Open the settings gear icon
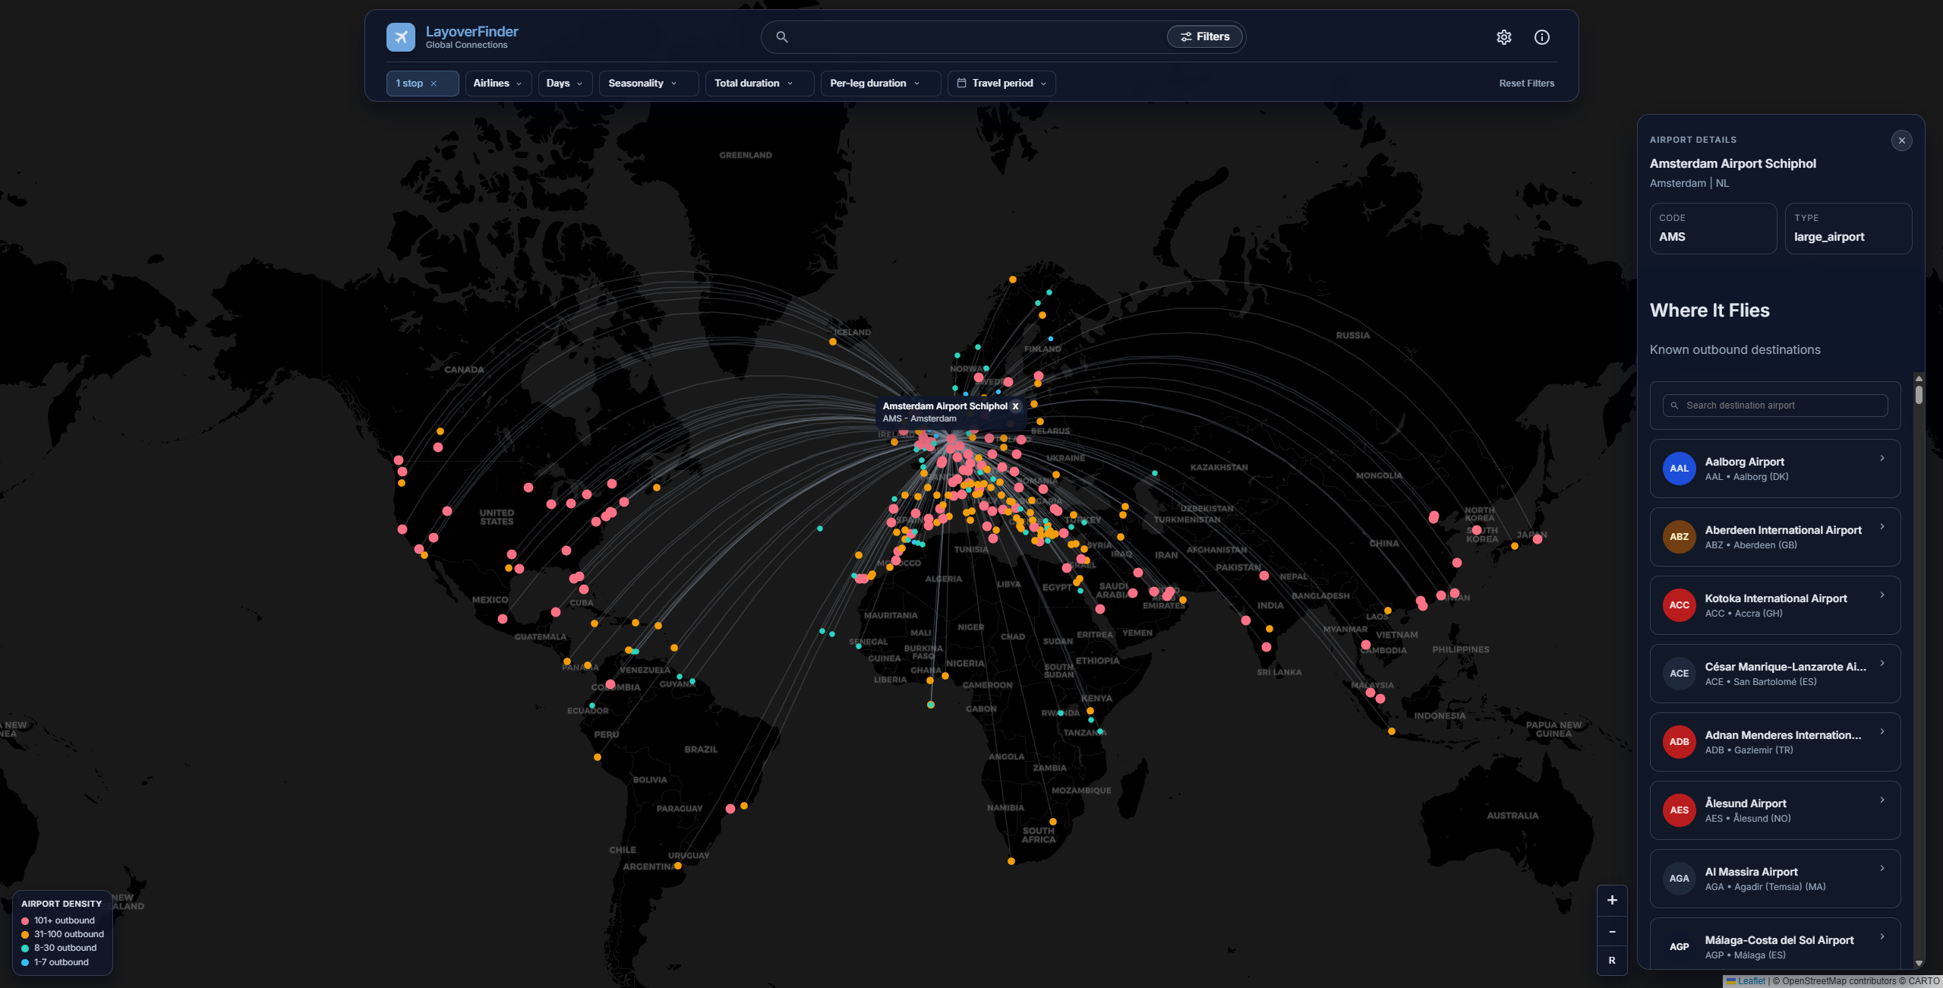Viewport: 1943px width, 988px height. click(x=1505, y=36)
